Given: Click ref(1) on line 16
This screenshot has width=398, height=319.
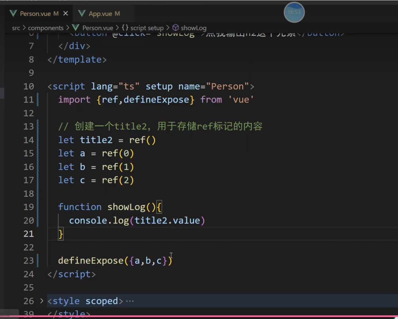Looking at the screenshot, I should click(x=118, y=167).
